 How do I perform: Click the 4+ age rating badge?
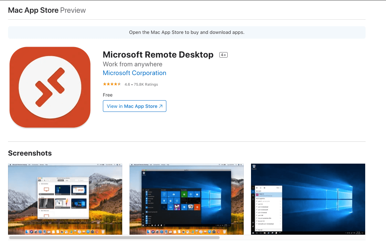[223, 55]
